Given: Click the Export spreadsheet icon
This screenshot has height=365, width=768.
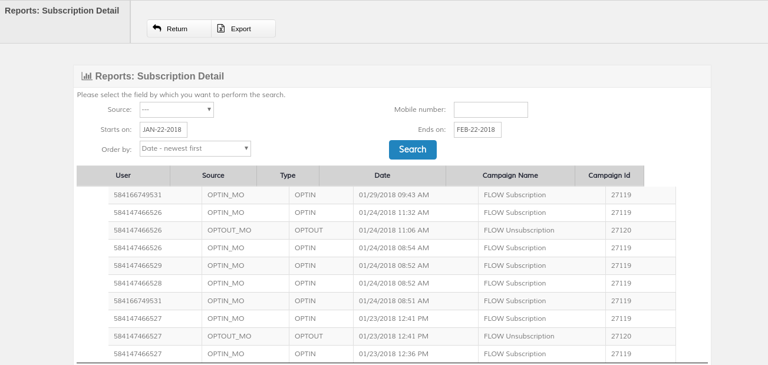Looking at the screenshot, I should point(221,28).
